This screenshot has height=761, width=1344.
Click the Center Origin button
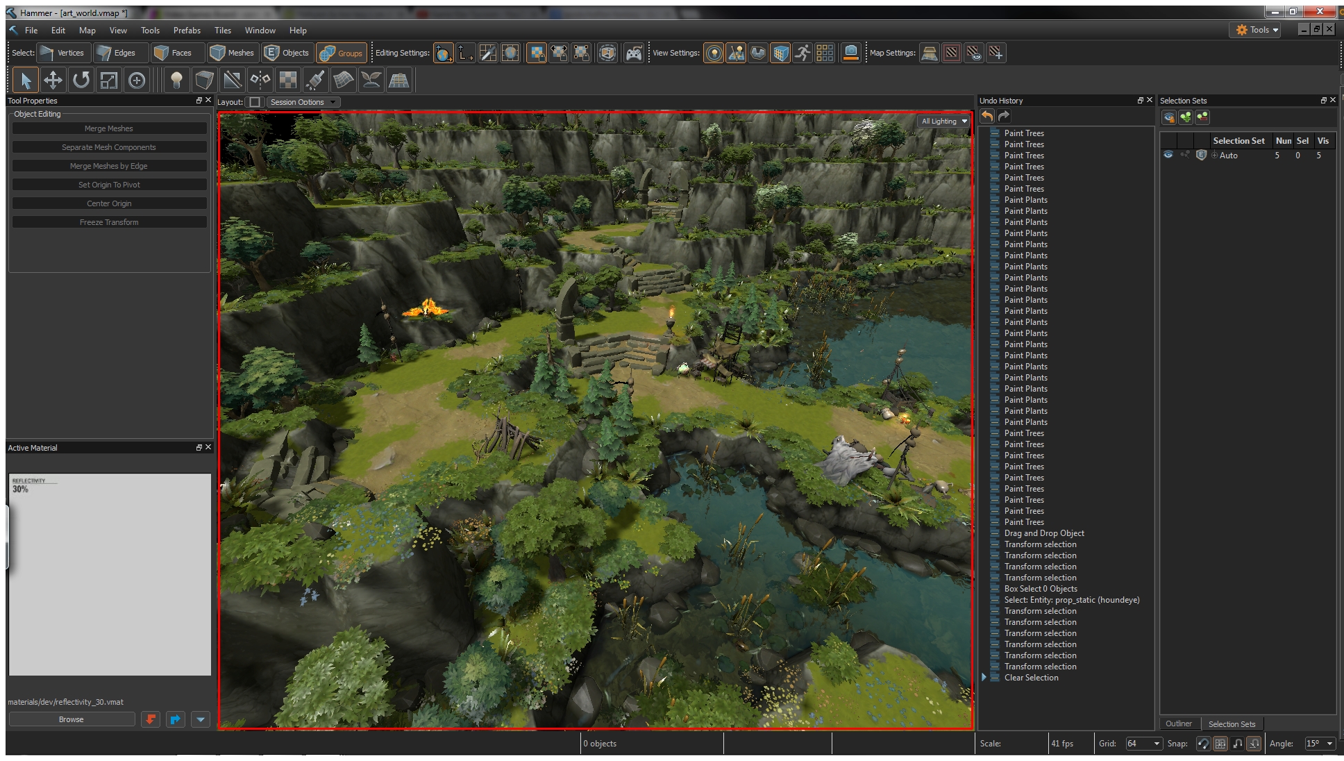click(109, 203)
